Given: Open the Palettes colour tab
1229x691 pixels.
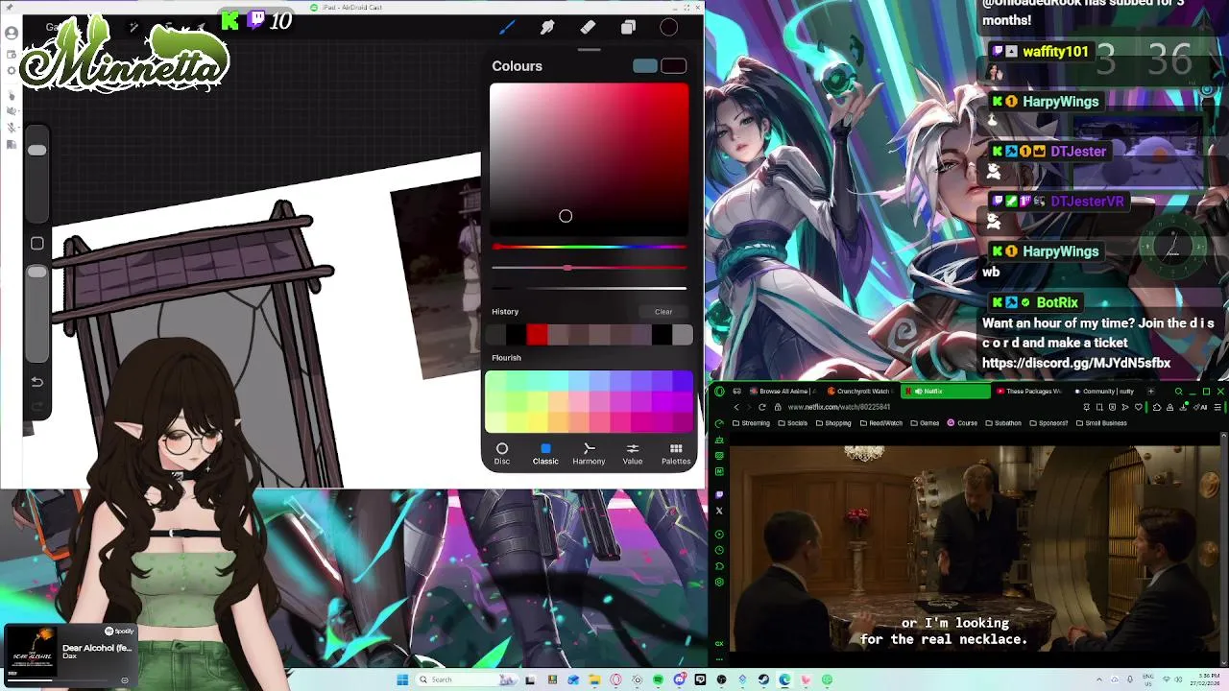Looking at the screenshot, I should point(676,453).
